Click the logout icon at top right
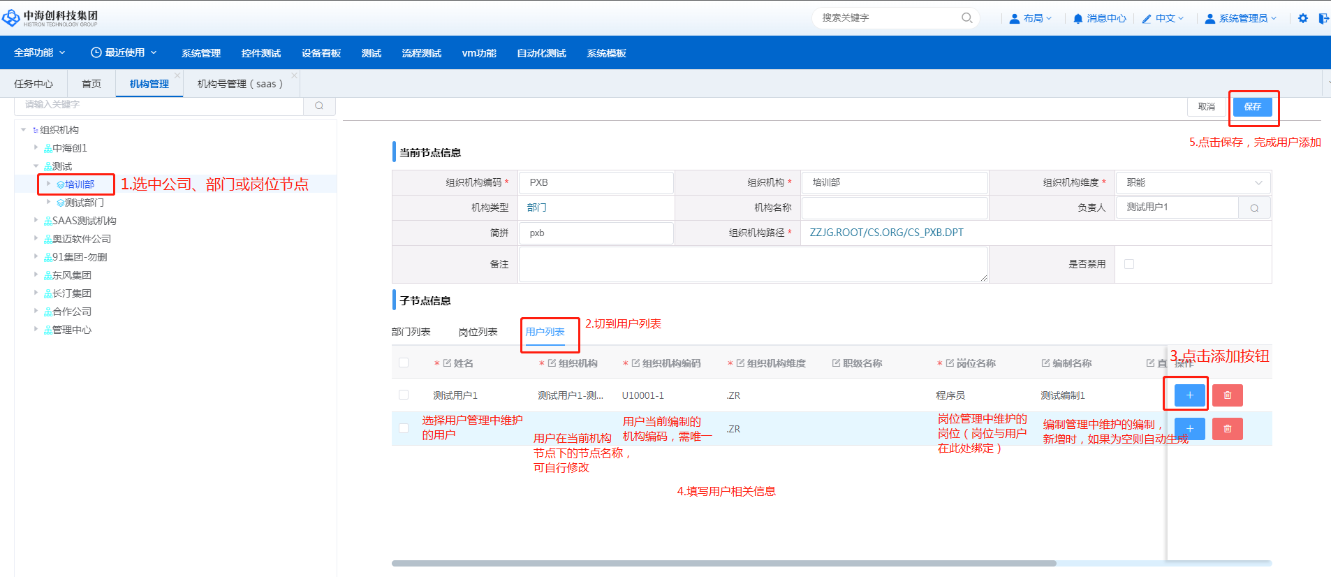The width and height of the screenshot is (1331, 577). [x=1323, y=18]
